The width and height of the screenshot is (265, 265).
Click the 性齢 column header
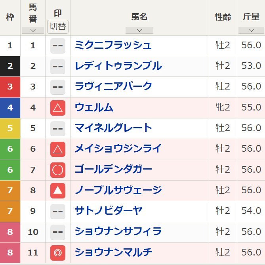tap(223, 17)
